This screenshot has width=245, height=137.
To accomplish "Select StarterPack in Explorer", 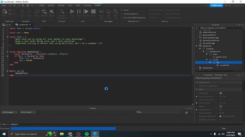I will [x=207, y=68].
